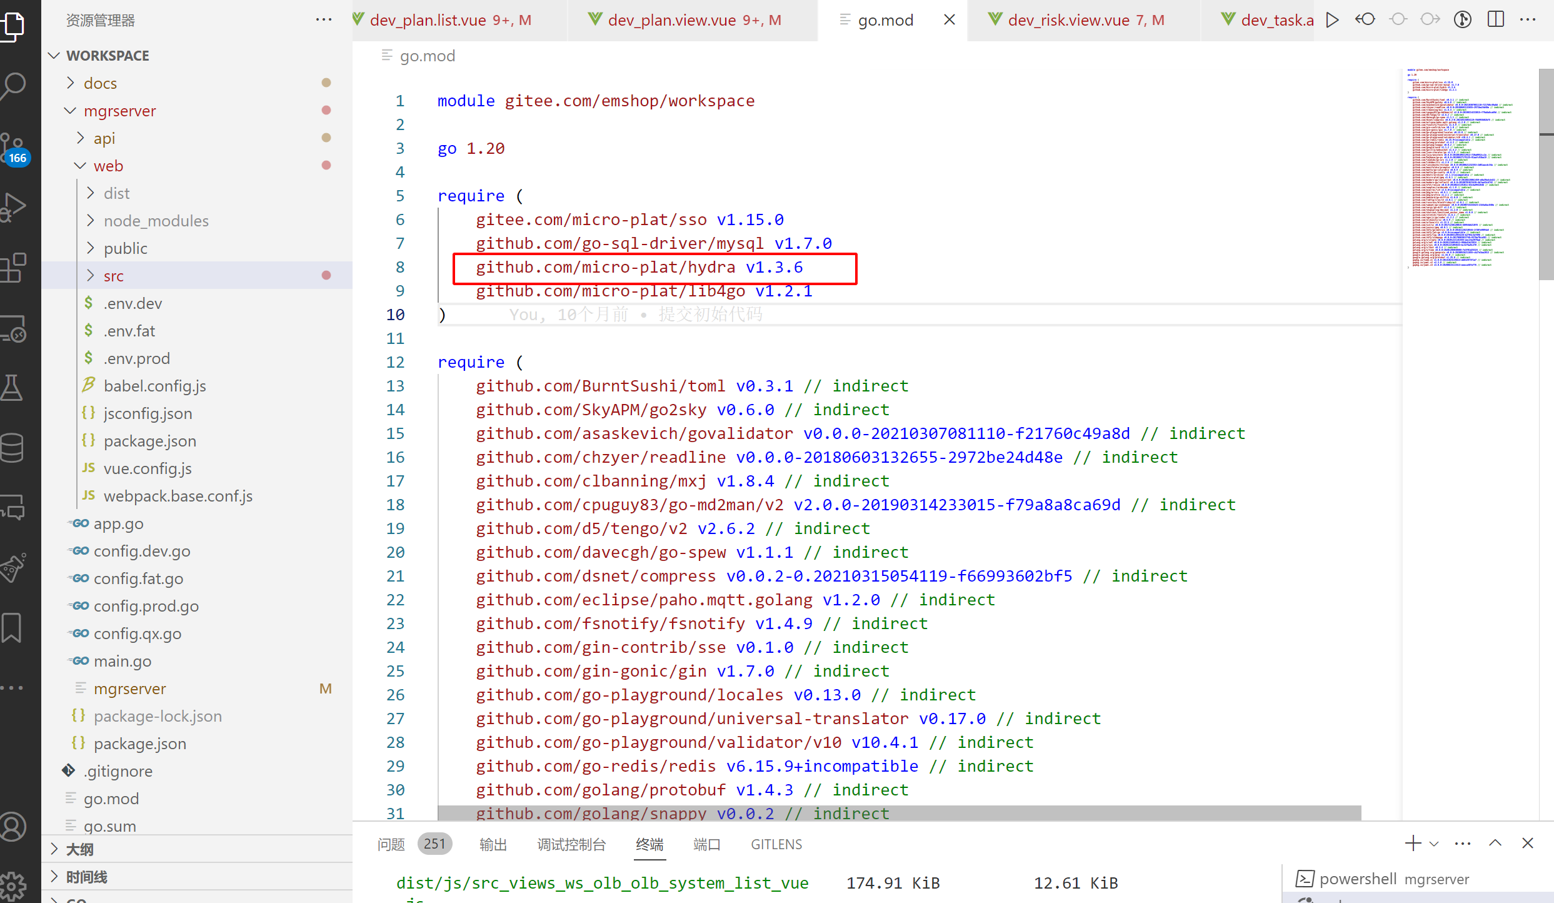Click line 8 hydra v1.3.6 dependency
The width and height of the screenshot is (1554, 903).
[x=639, y=267]
